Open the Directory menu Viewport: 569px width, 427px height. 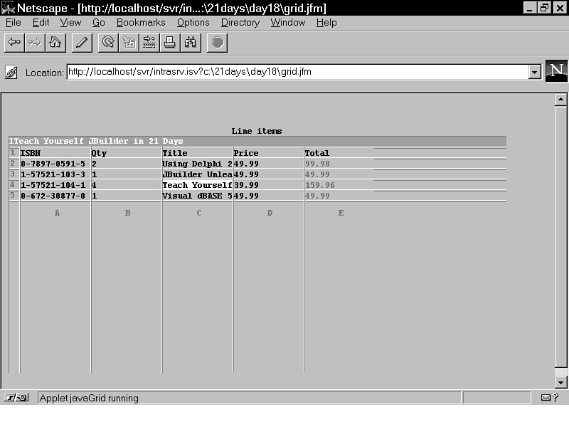point(240,23)
